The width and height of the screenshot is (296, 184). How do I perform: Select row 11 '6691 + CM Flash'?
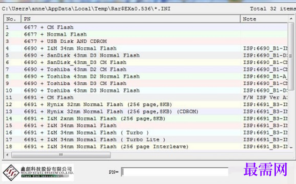click(x=146, y=98)
